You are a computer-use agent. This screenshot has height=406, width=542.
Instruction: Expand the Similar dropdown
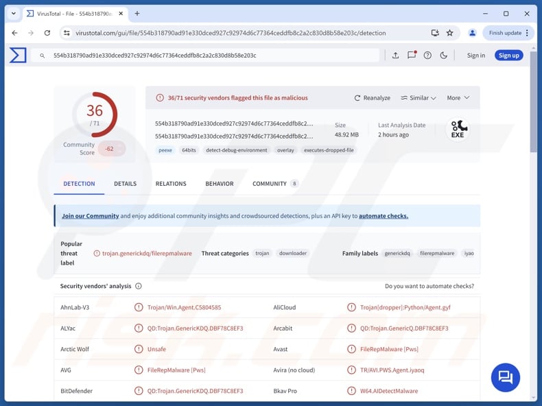point(419,98)
